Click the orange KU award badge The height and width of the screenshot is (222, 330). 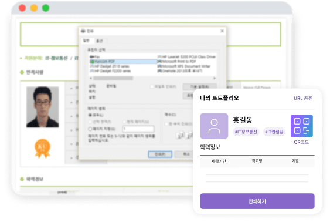pyautogui.click(x=43, y=148)
